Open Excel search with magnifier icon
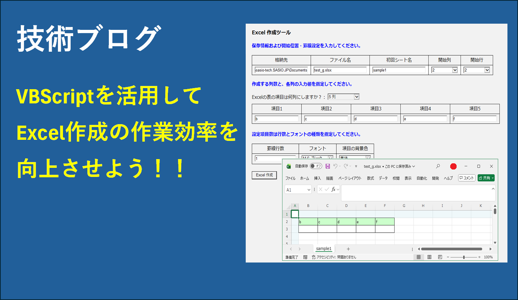Screen dimensions: 518x300 [438, 166]
